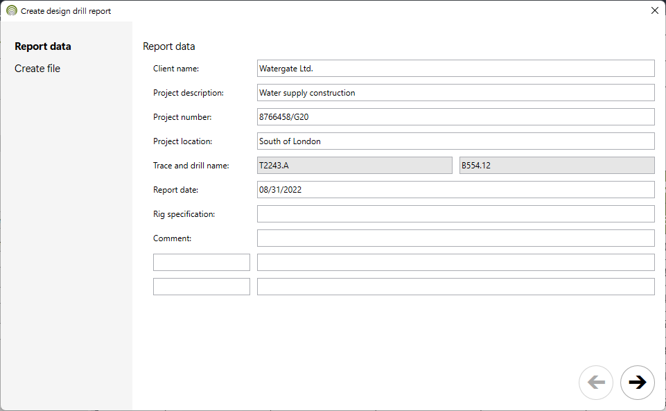Open the Create file step
Viewport: 666px width, 411px height.
click(37, 69)
